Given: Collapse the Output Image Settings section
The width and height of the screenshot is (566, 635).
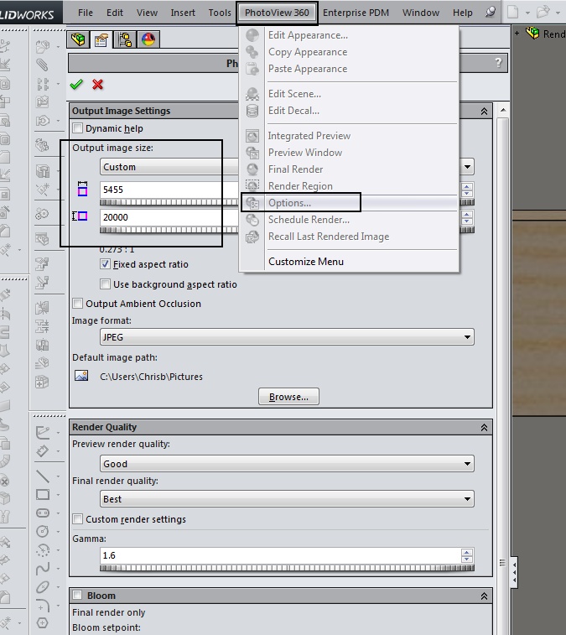Looking at the screenshot, I should click(x=484, y=112).
